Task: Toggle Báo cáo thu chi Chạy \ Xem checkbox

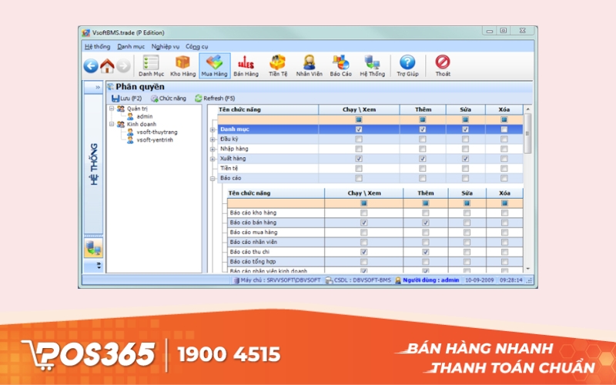Action: pos(363,253)
